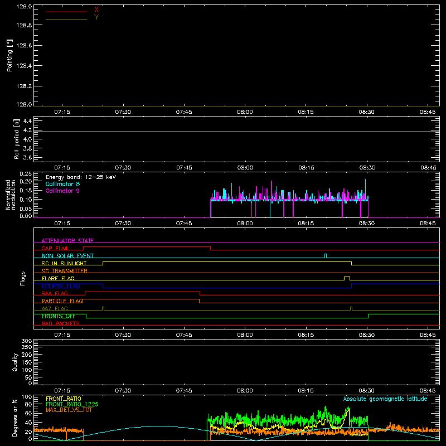The width and height of the screenshot is (446, 446).
Task: Click the SC_TRANSMITTER flag label
Action: (x=65, y=271)
